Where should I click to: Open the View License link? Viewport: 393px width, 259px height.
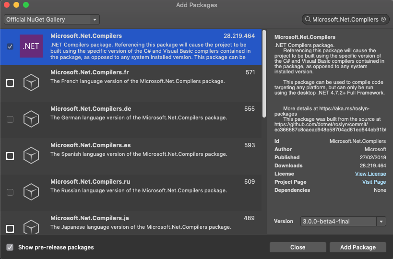click(x=370, y=174)
